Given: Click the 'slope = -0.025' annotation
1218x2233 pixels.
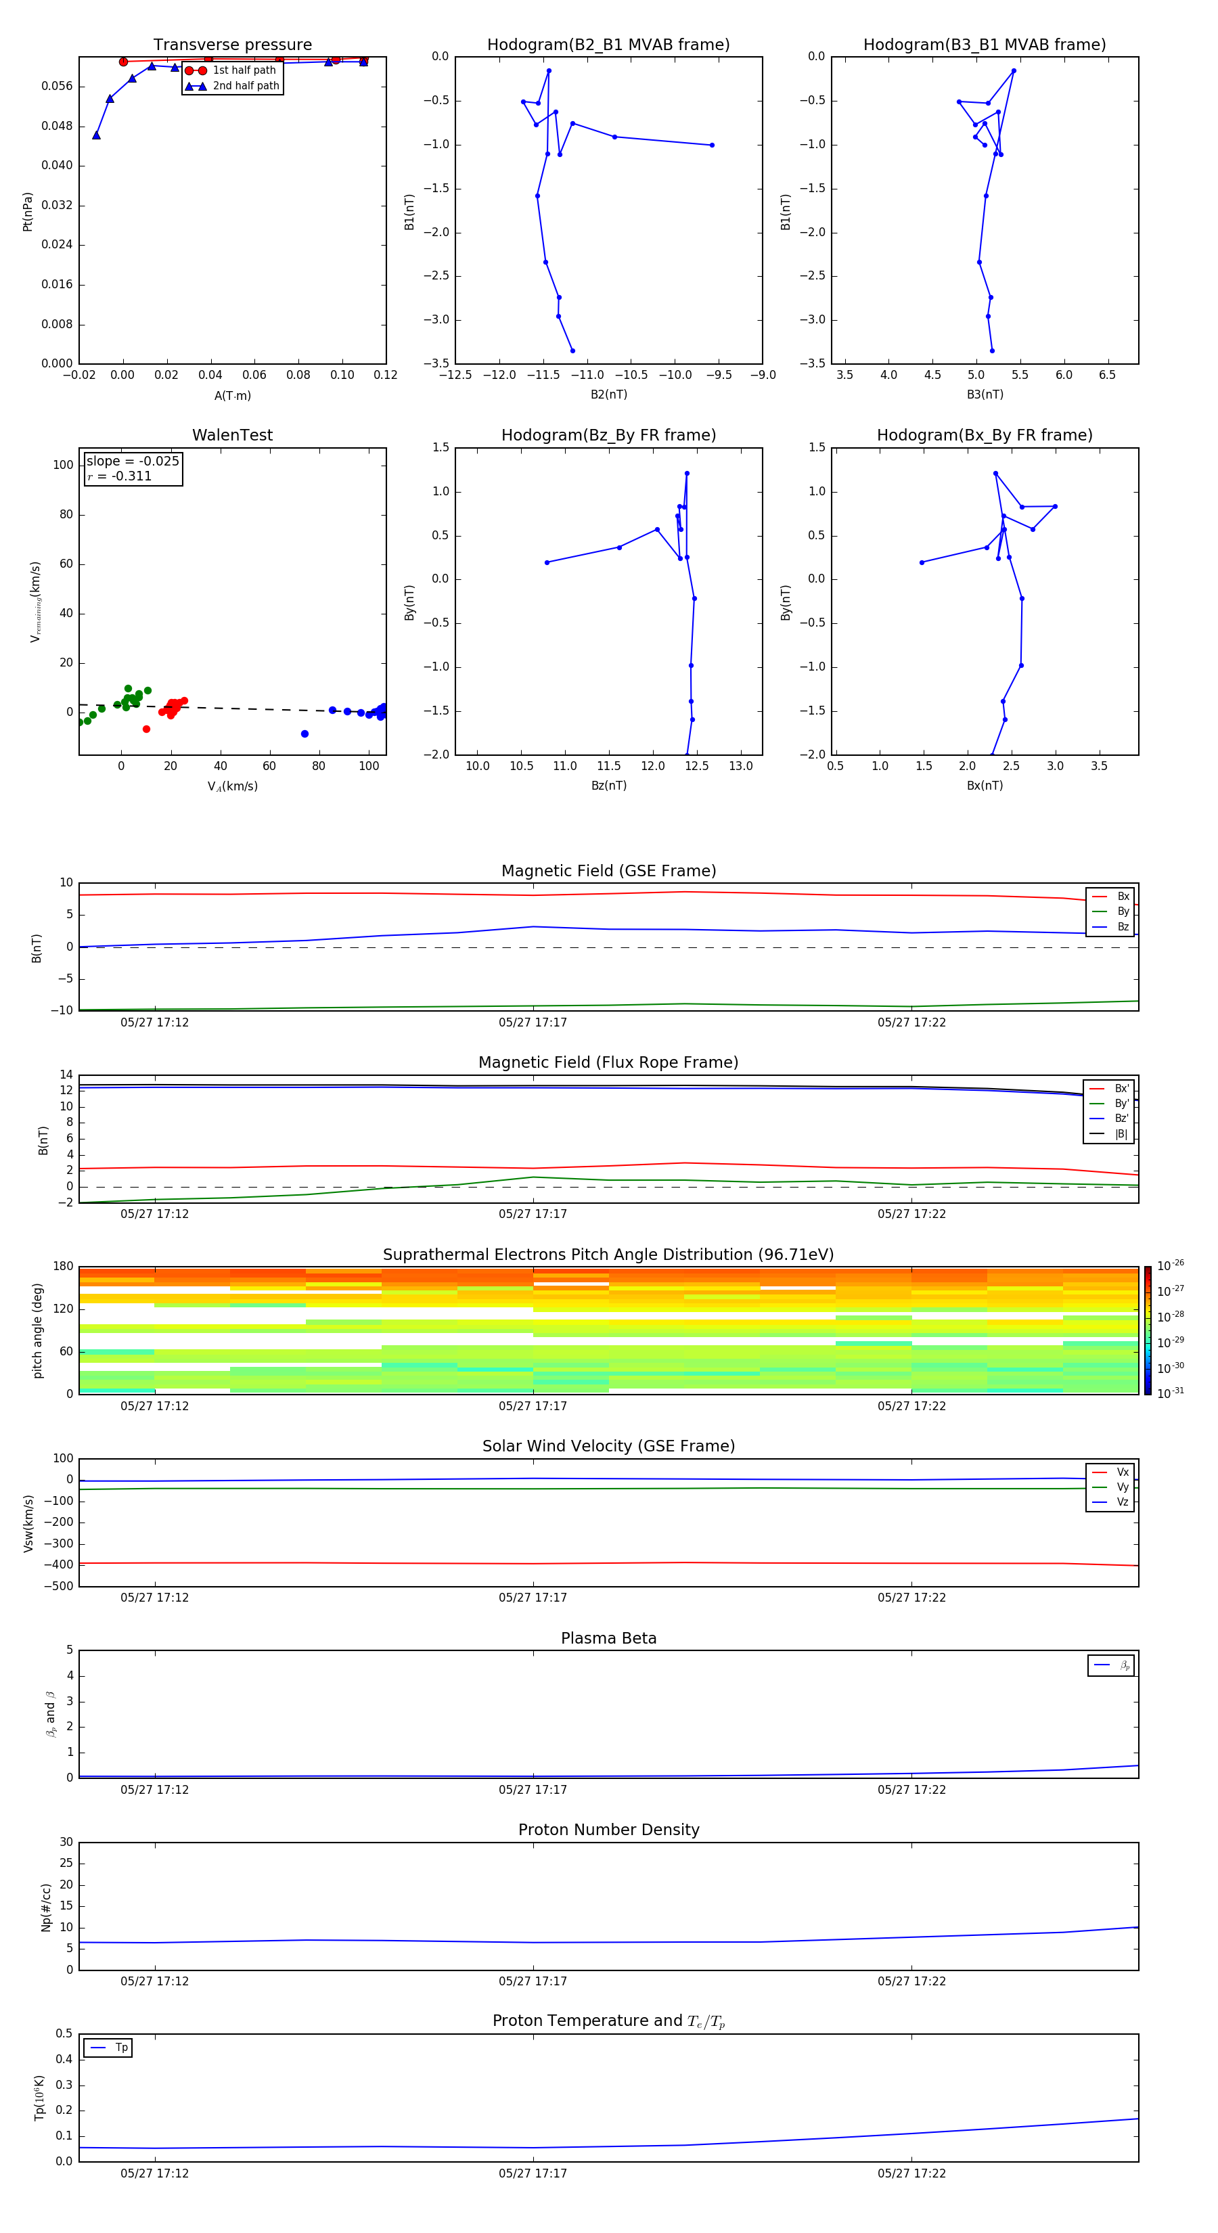Looking at the screenshot, I should click(x=133, y=461).
